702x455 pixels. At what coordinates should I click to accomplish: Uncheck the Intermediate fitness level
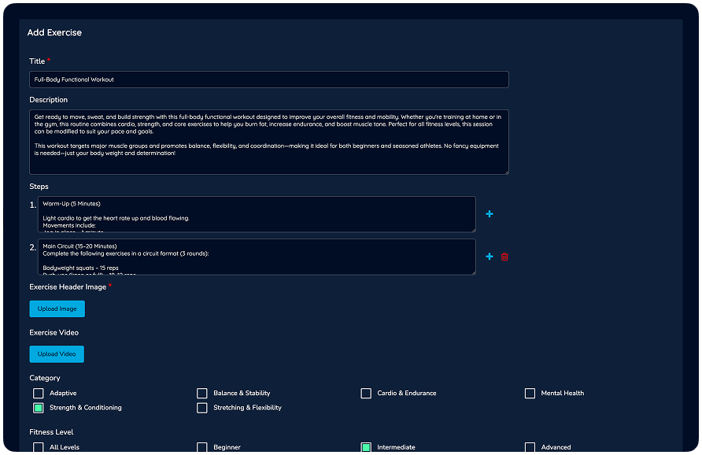click(366, 447)
